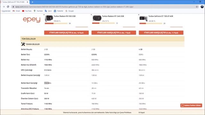
Task: Click the Radeon RX 550 card thumbnail
Action: pyautogui.click(x=49, y=19)
